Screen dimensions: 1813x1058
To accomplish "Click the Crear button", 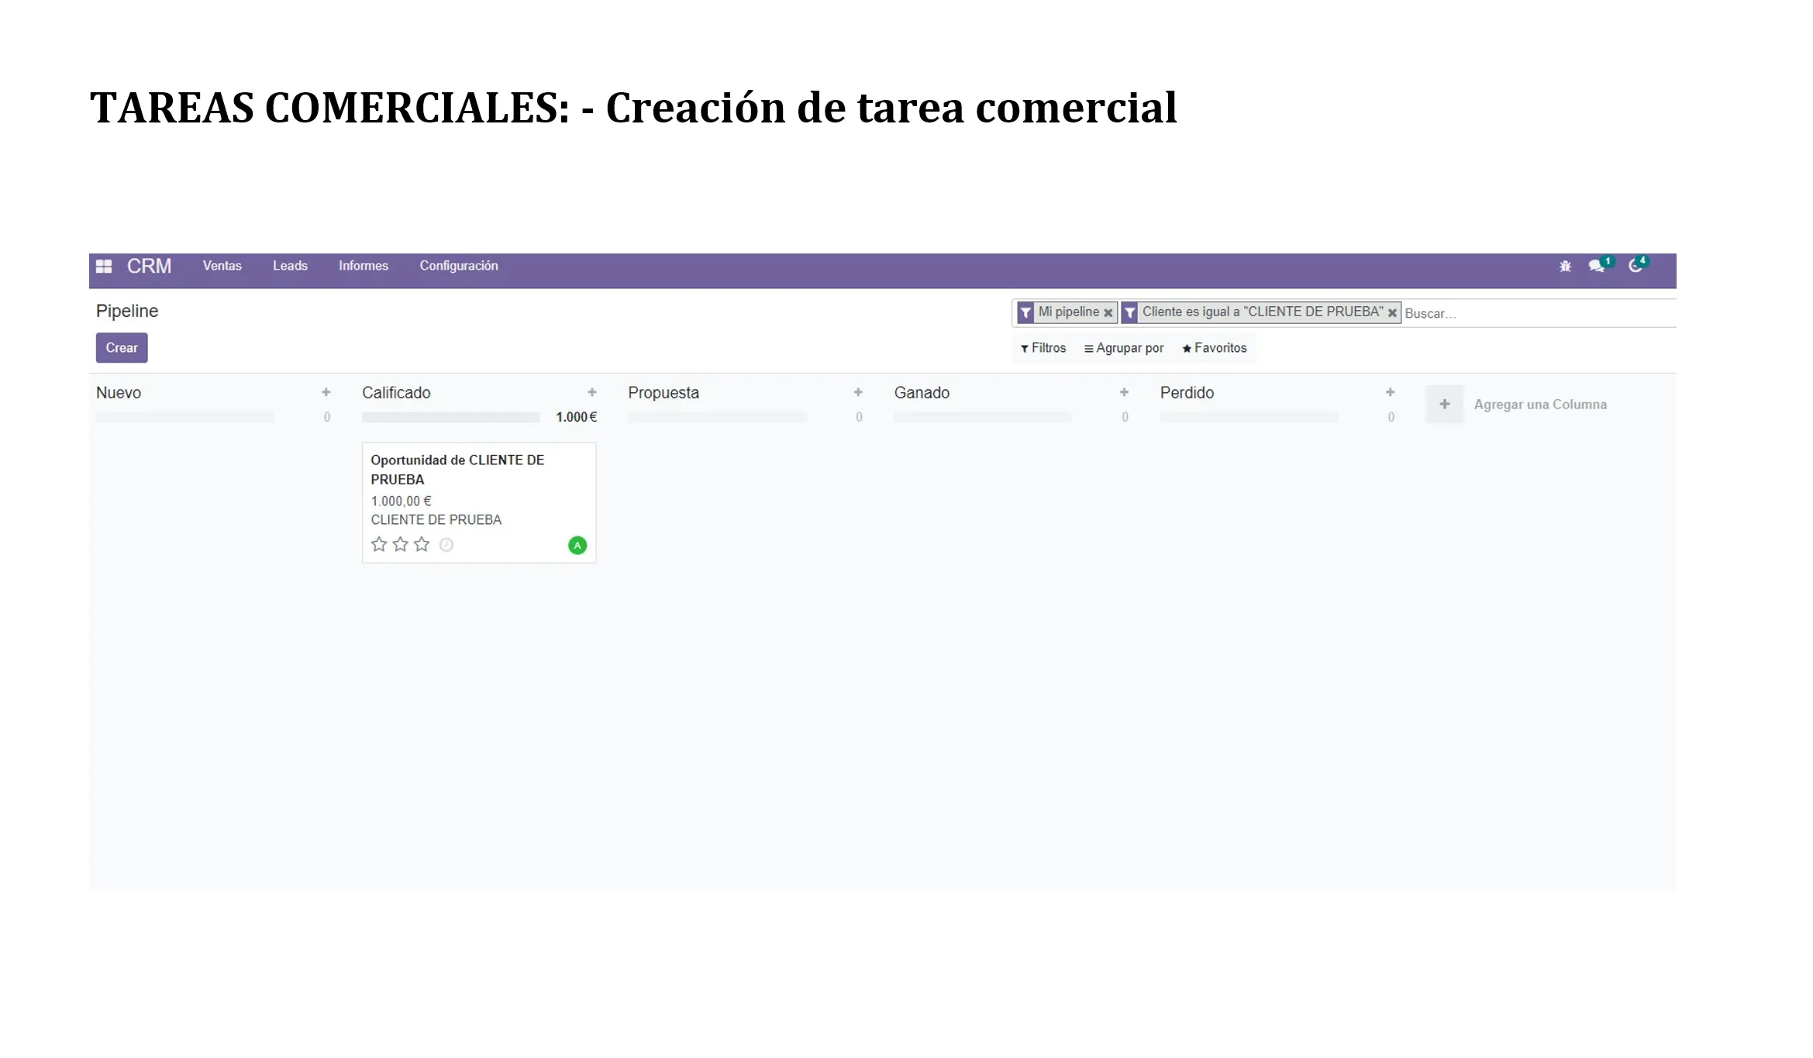I will click(x=122, y=348).
